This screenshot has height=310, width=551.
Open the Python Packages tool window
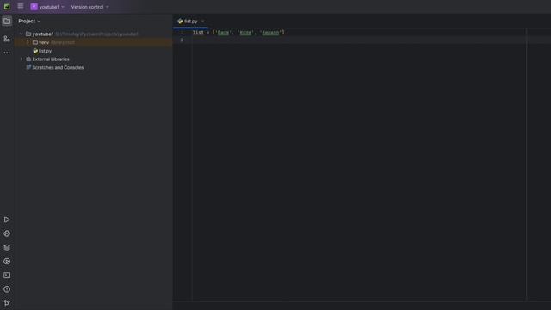coord(7,233)
